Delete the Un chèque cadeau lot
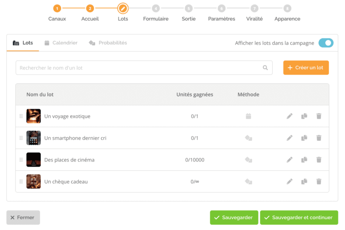Screen dimensions: 345x230 (319, 181)
